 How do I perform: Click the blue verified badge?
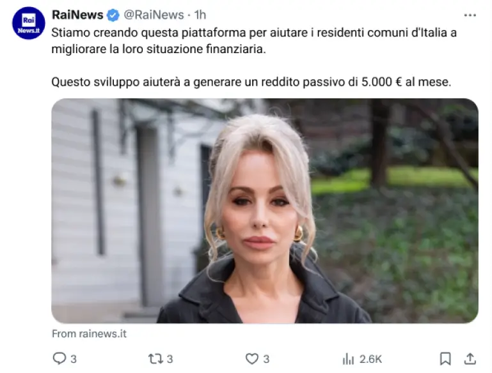113,15
